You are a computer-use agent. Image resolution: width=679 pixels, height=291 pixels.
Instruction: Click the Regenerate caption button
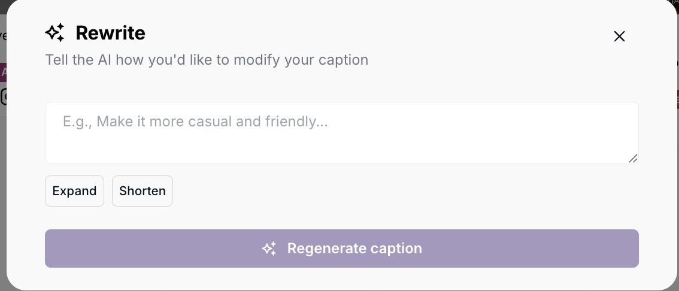coord(341,248)
